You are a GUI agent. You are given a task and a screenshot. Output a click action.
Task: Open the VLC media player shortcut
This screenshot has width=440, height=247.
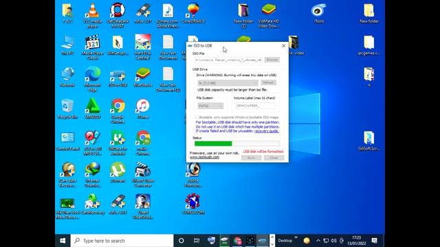coord(92,15)
